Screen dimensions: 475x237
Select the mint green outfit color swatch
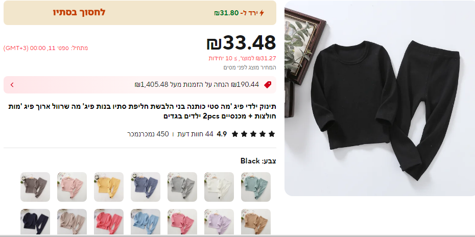click(x=256, y=187)
